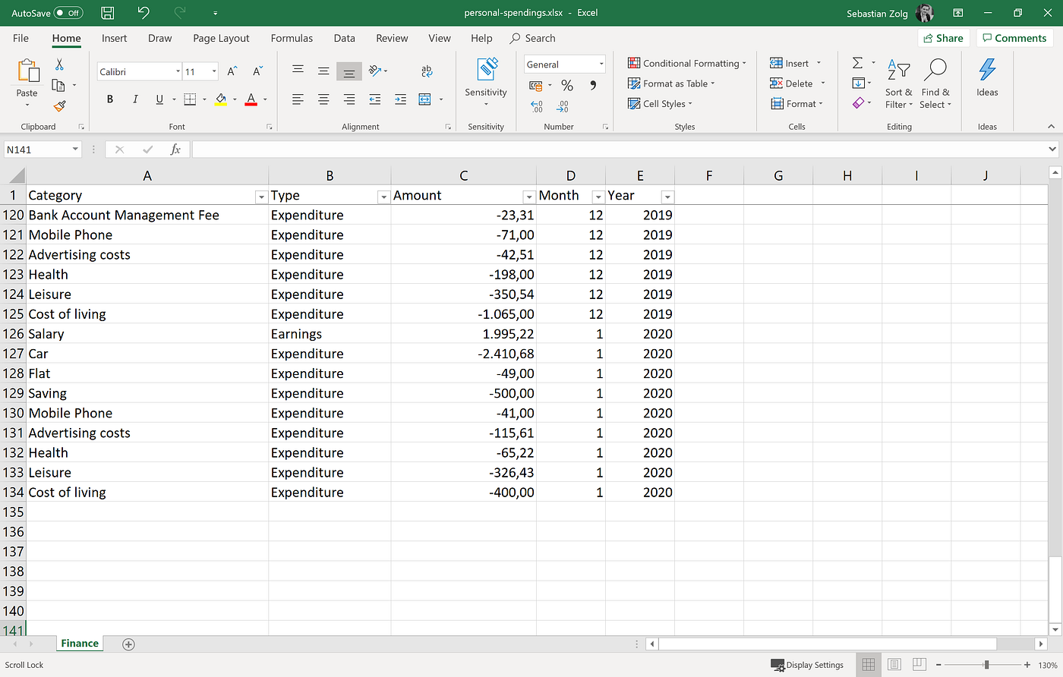Click the Search box in ribbon
The width and height of the screenshot is (1063, 677).
[x=533, y=38]
